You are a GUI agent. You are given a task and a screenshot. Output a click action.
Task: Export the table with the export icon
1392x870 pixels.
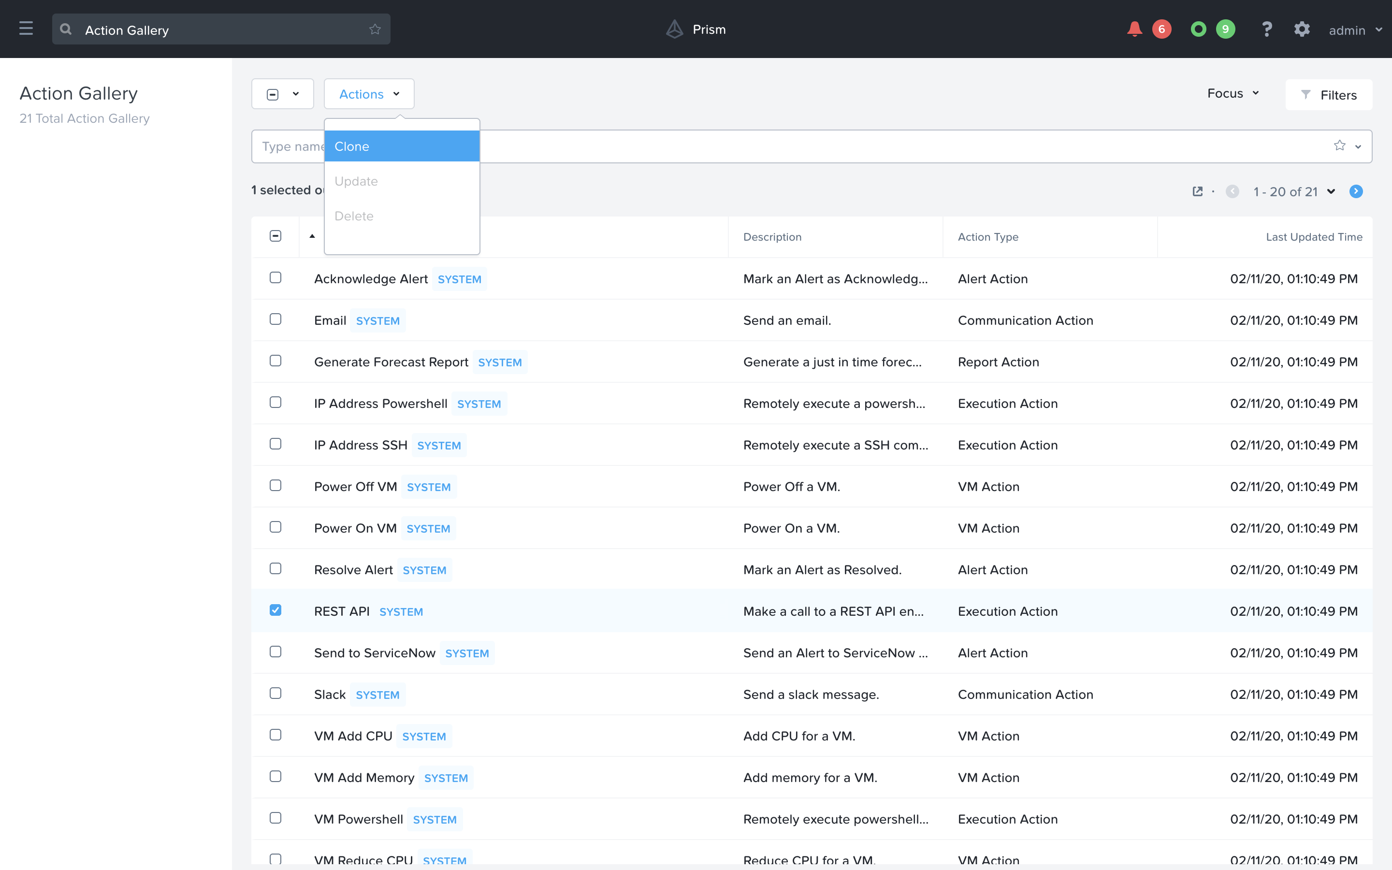(1198, 191)
